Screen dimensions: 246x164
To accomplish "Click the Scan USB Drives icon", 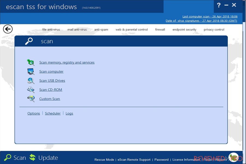I will coord(31,81).
